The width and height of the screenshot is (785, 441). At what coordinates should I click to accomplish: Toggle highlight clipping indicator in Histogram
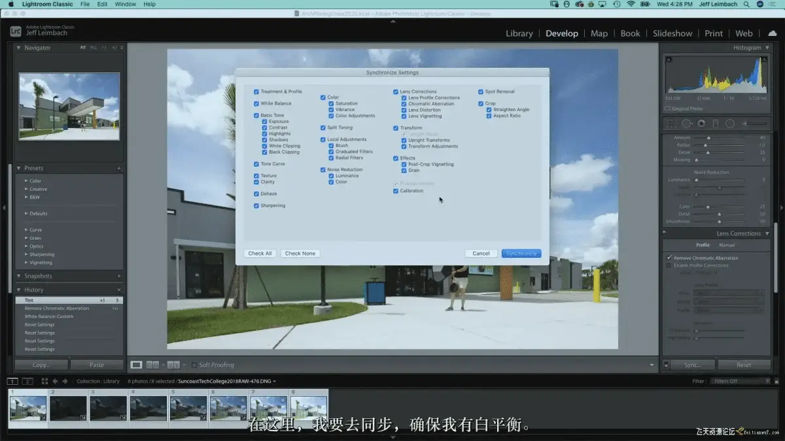pos(764,59)
